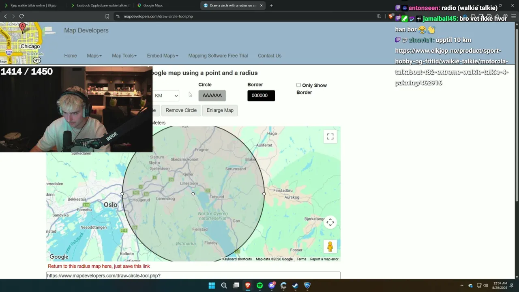Click the browser address bar URL
Viewport: 519px width, 292px height.
coord(158,16)
